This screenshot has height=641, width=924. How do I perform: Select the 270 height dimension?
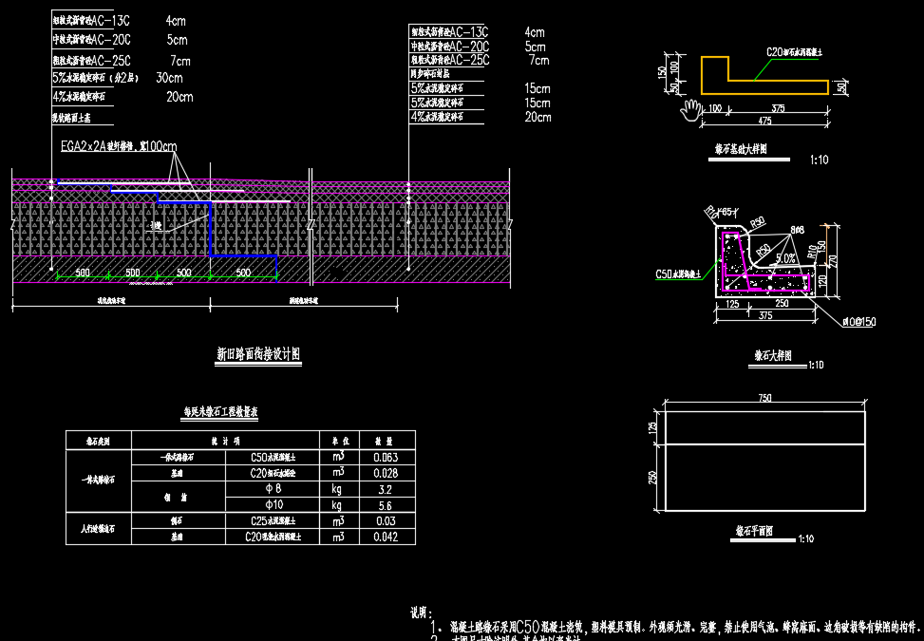833,260
